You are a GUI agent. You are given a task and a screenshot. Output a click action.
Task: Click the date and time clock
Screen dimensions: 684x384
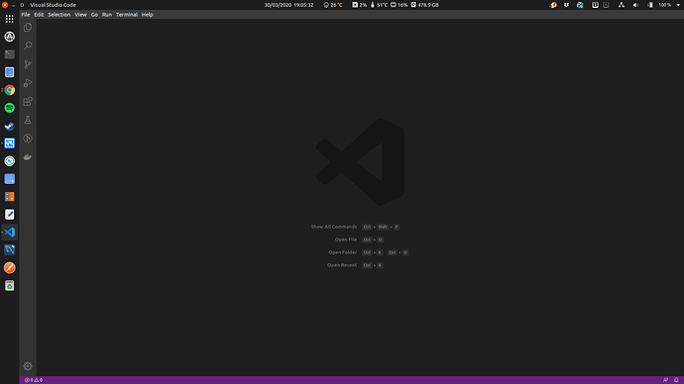coord(288,5)
